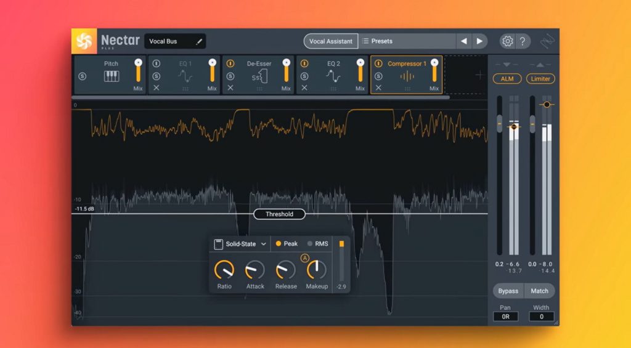Adjust the input gain fader

(499, 124)
